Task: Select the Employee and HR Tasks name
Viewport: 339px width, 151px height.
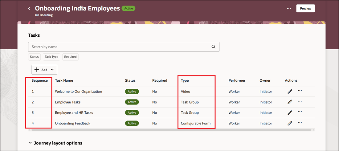Action: click(74, 112)
